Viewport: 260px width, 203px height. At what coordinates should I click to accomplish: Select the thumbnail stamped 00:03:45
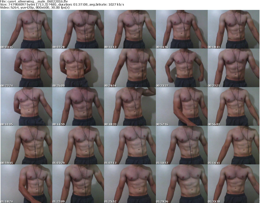[x=26, y=29]
